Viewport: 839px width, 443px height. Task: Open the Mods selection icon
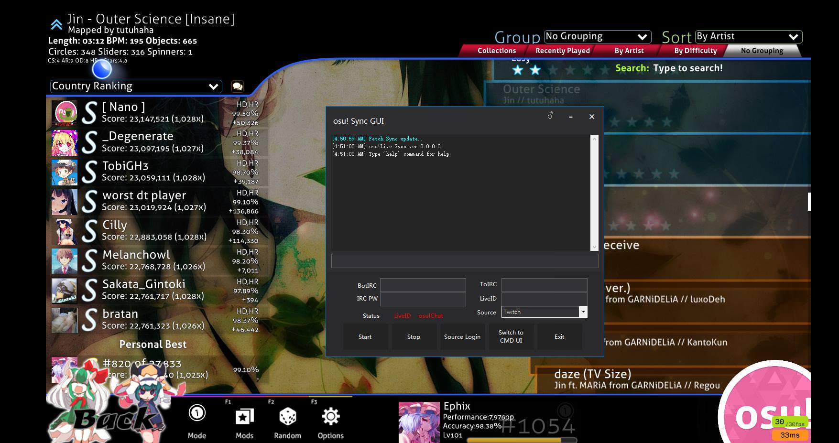tap(244, 417)
